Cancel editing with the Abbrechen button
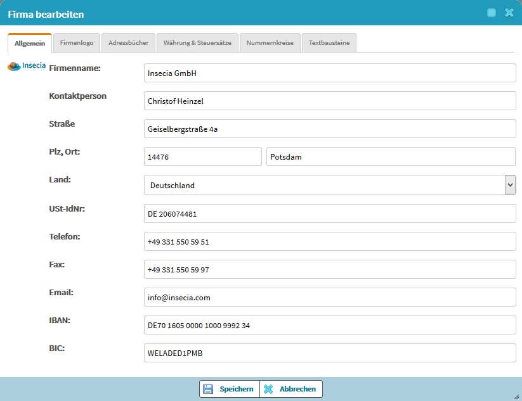Viewport: 522px width, 401px height. click(291, 389)
